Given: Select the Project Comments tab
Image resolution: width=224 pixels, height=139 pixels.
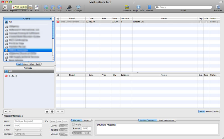Looking at the screenshot, I should (148, 120).
